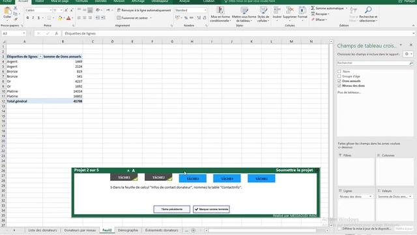Click the Somme automatique sigma icon
This screenshot has height=235, width=417.
coord(313,8)
